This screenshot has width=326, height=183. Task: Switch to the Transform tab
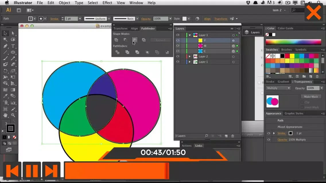[x=120, y=29]
